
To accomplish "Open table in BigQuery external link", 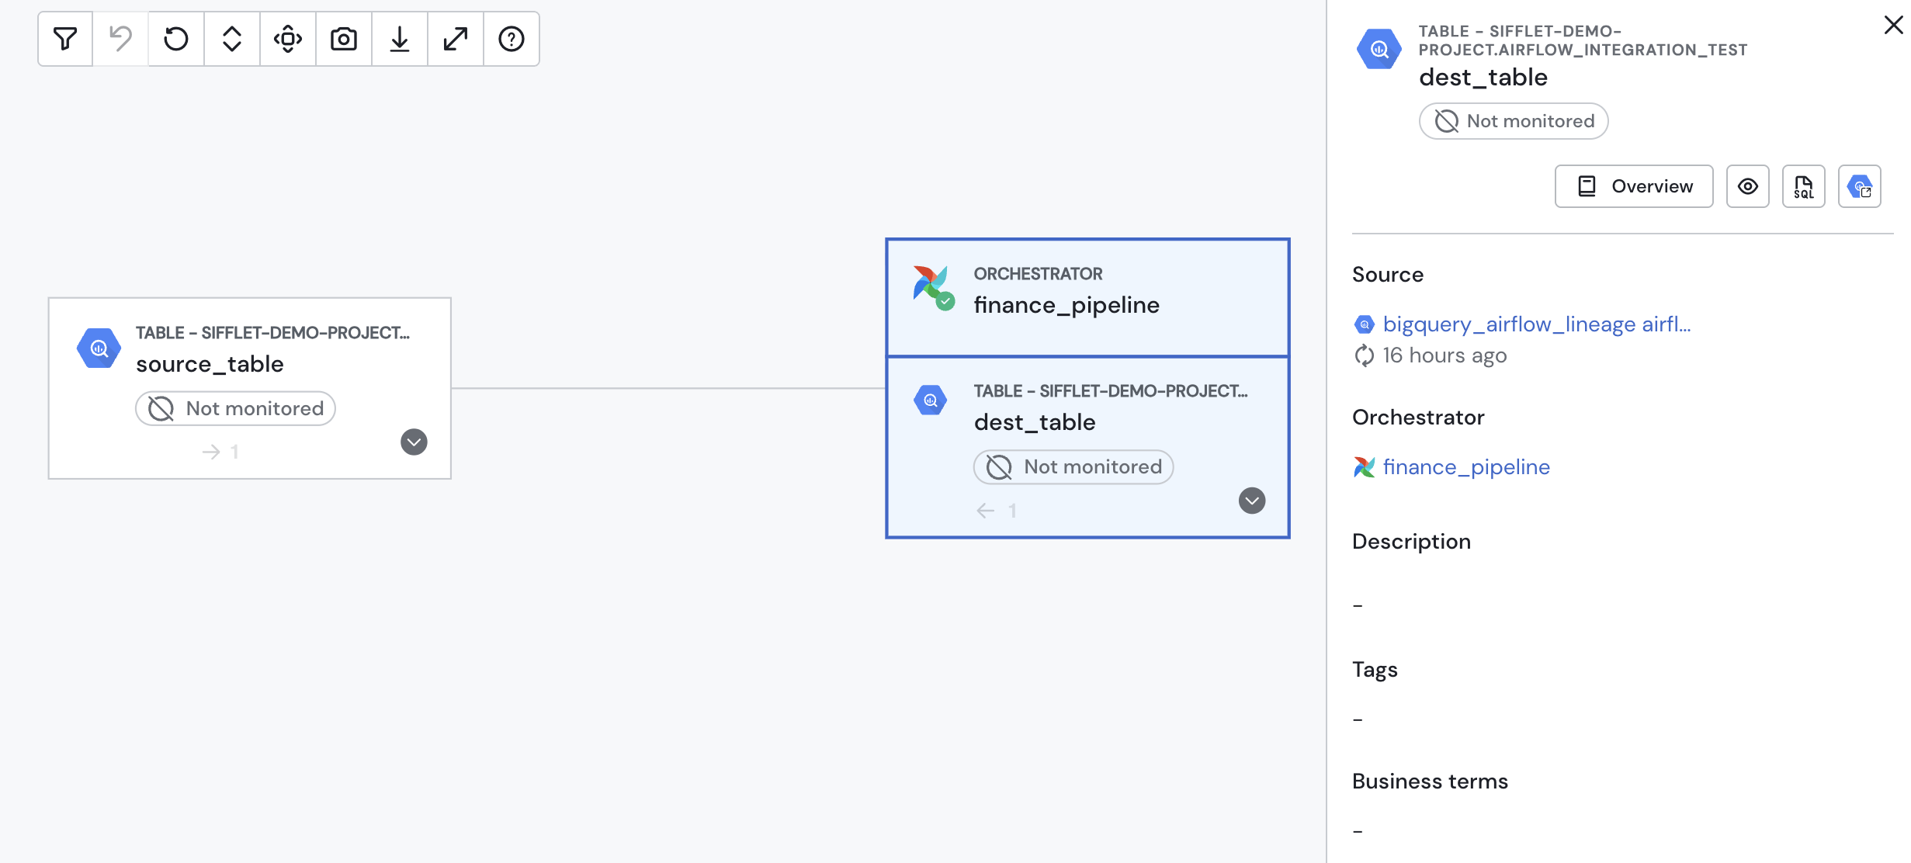I will point(1859,186).
